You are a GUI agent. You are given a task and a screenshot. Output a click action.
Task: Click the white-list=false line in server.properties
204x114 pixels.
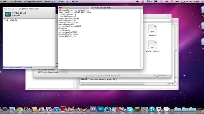67,36
